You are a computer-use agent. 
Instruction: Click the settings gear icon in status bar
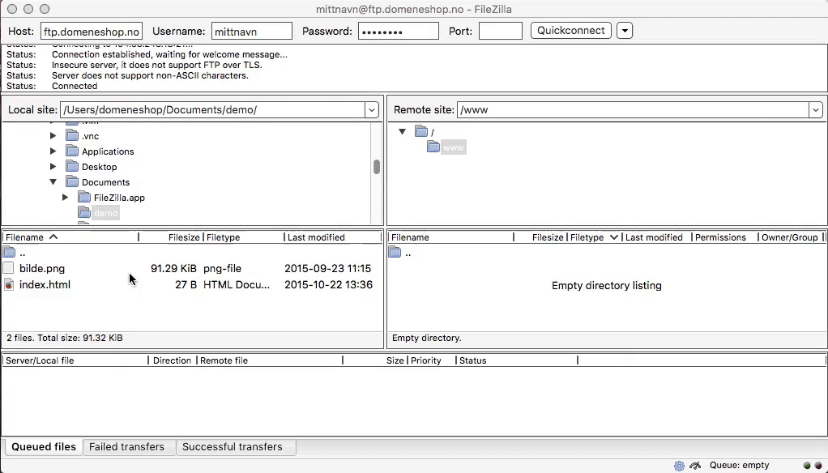click(680, 466)
